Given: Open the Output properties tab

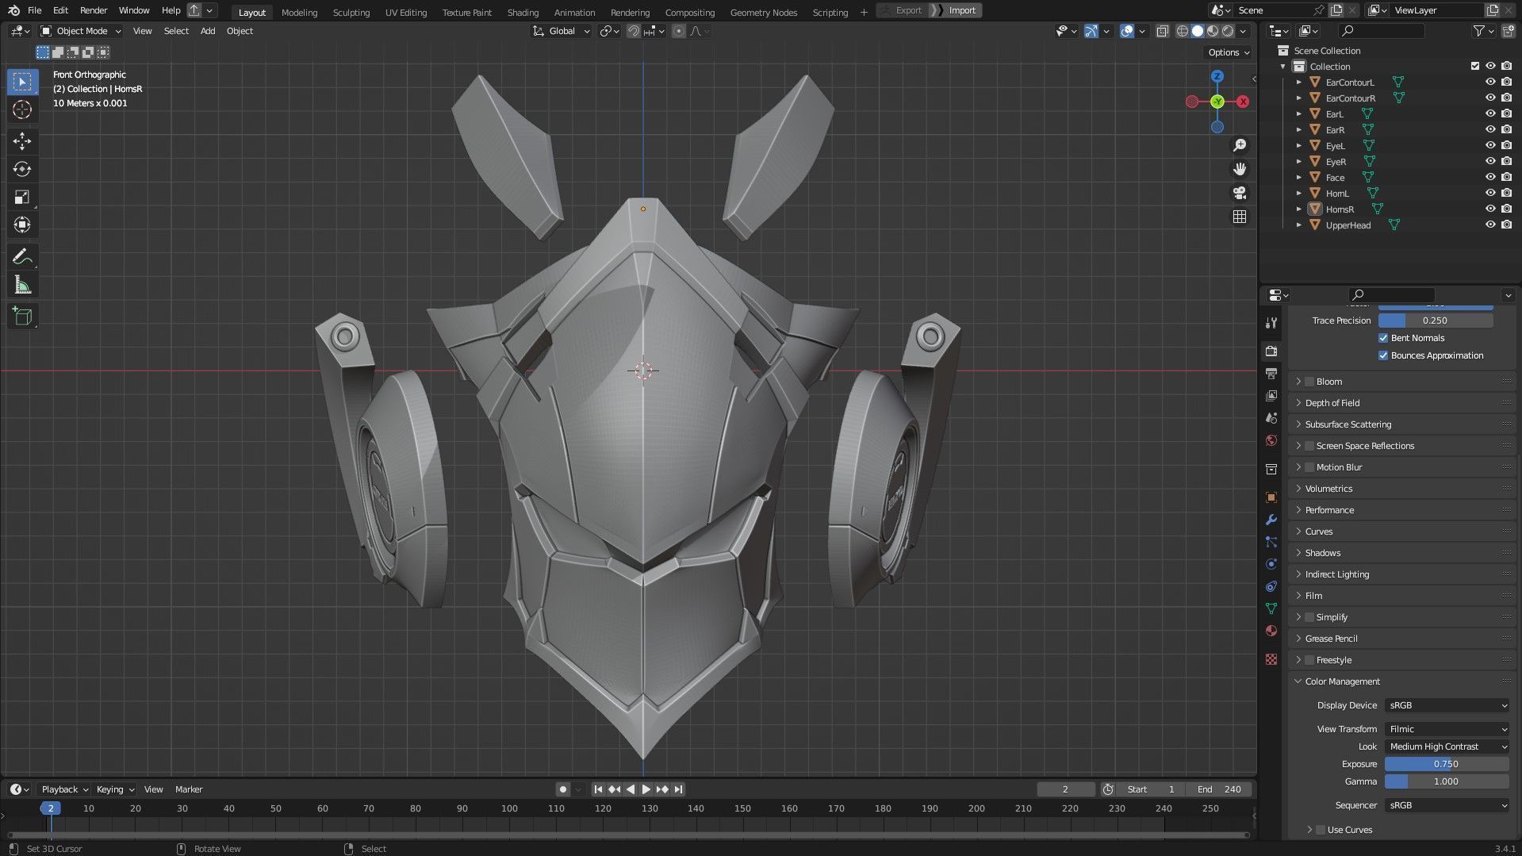Looking at the screenshot, I should tap(1271, 373).
